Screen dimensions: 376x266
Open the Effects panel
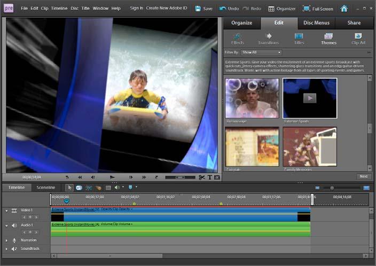pyautogui.click(x=237, y=39)
